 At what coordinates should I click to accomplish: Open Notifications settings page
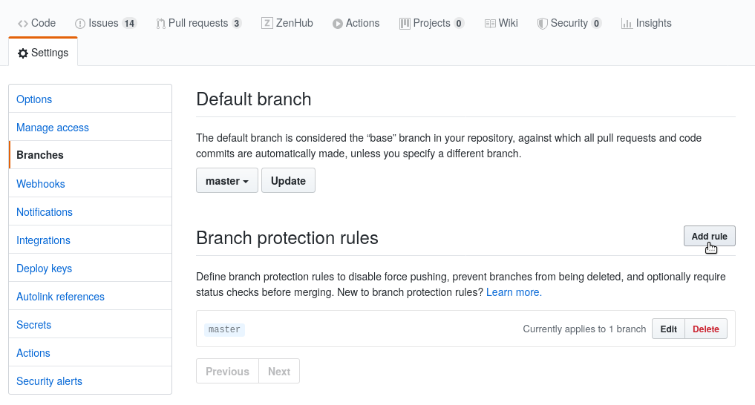(x=90, y=211)
